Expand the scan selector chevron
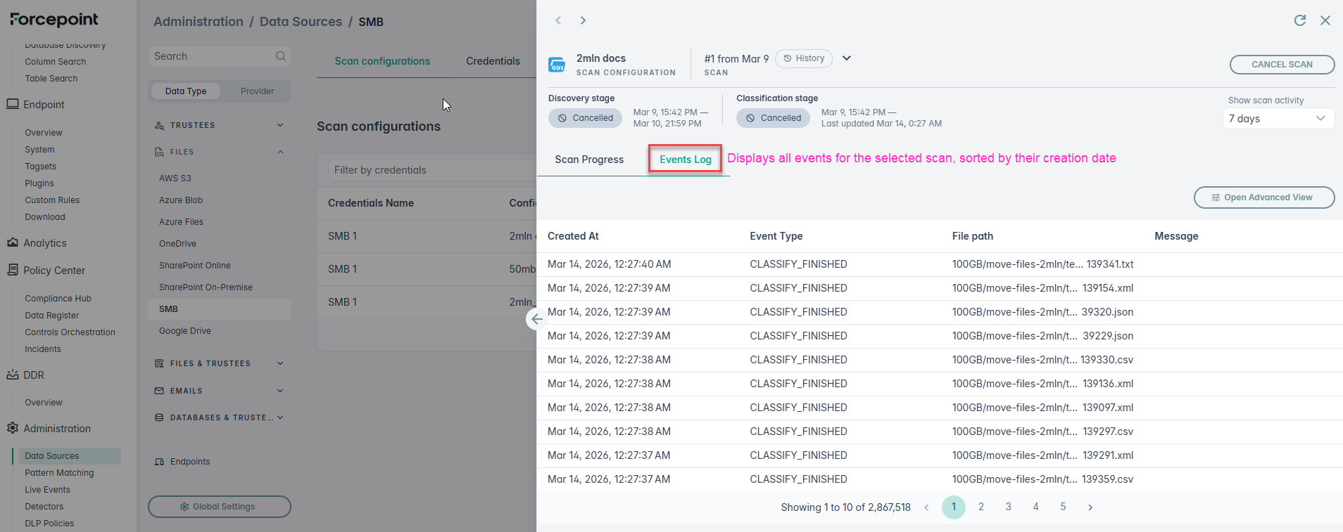This screenshot has width=1343, height=532. pos(847,58)
